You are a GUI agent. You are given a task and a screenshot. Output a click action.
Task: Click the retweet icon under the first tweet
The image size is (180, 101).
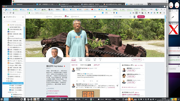click(x=84, y=81)
